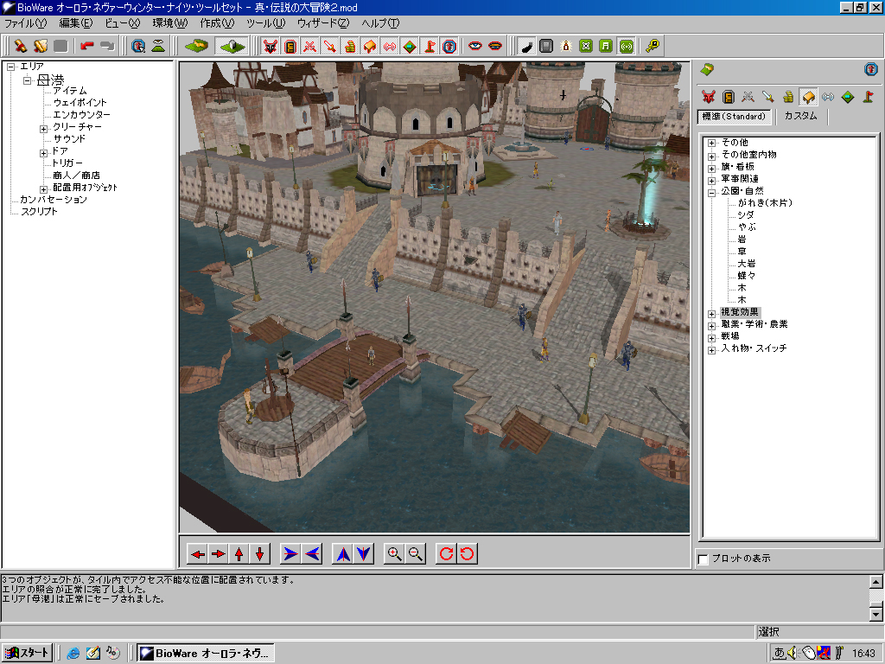Select カンバセーション in the module tree
The width and height of the screenshot is (885, 664).
coord(53,200)
